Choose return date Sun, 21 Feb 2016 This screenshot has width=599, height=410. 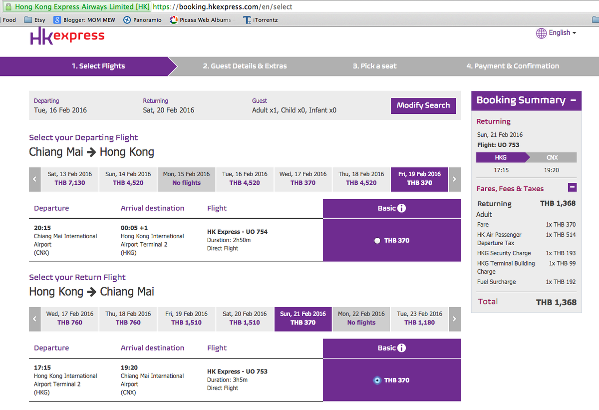point(303,318)
